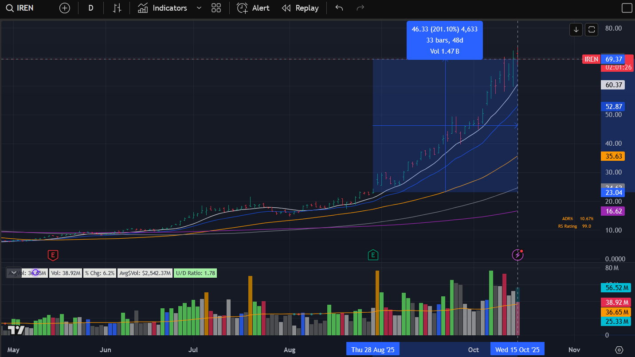Click the redo arrow
Screen dimensions: 635x357
point(361,8)
